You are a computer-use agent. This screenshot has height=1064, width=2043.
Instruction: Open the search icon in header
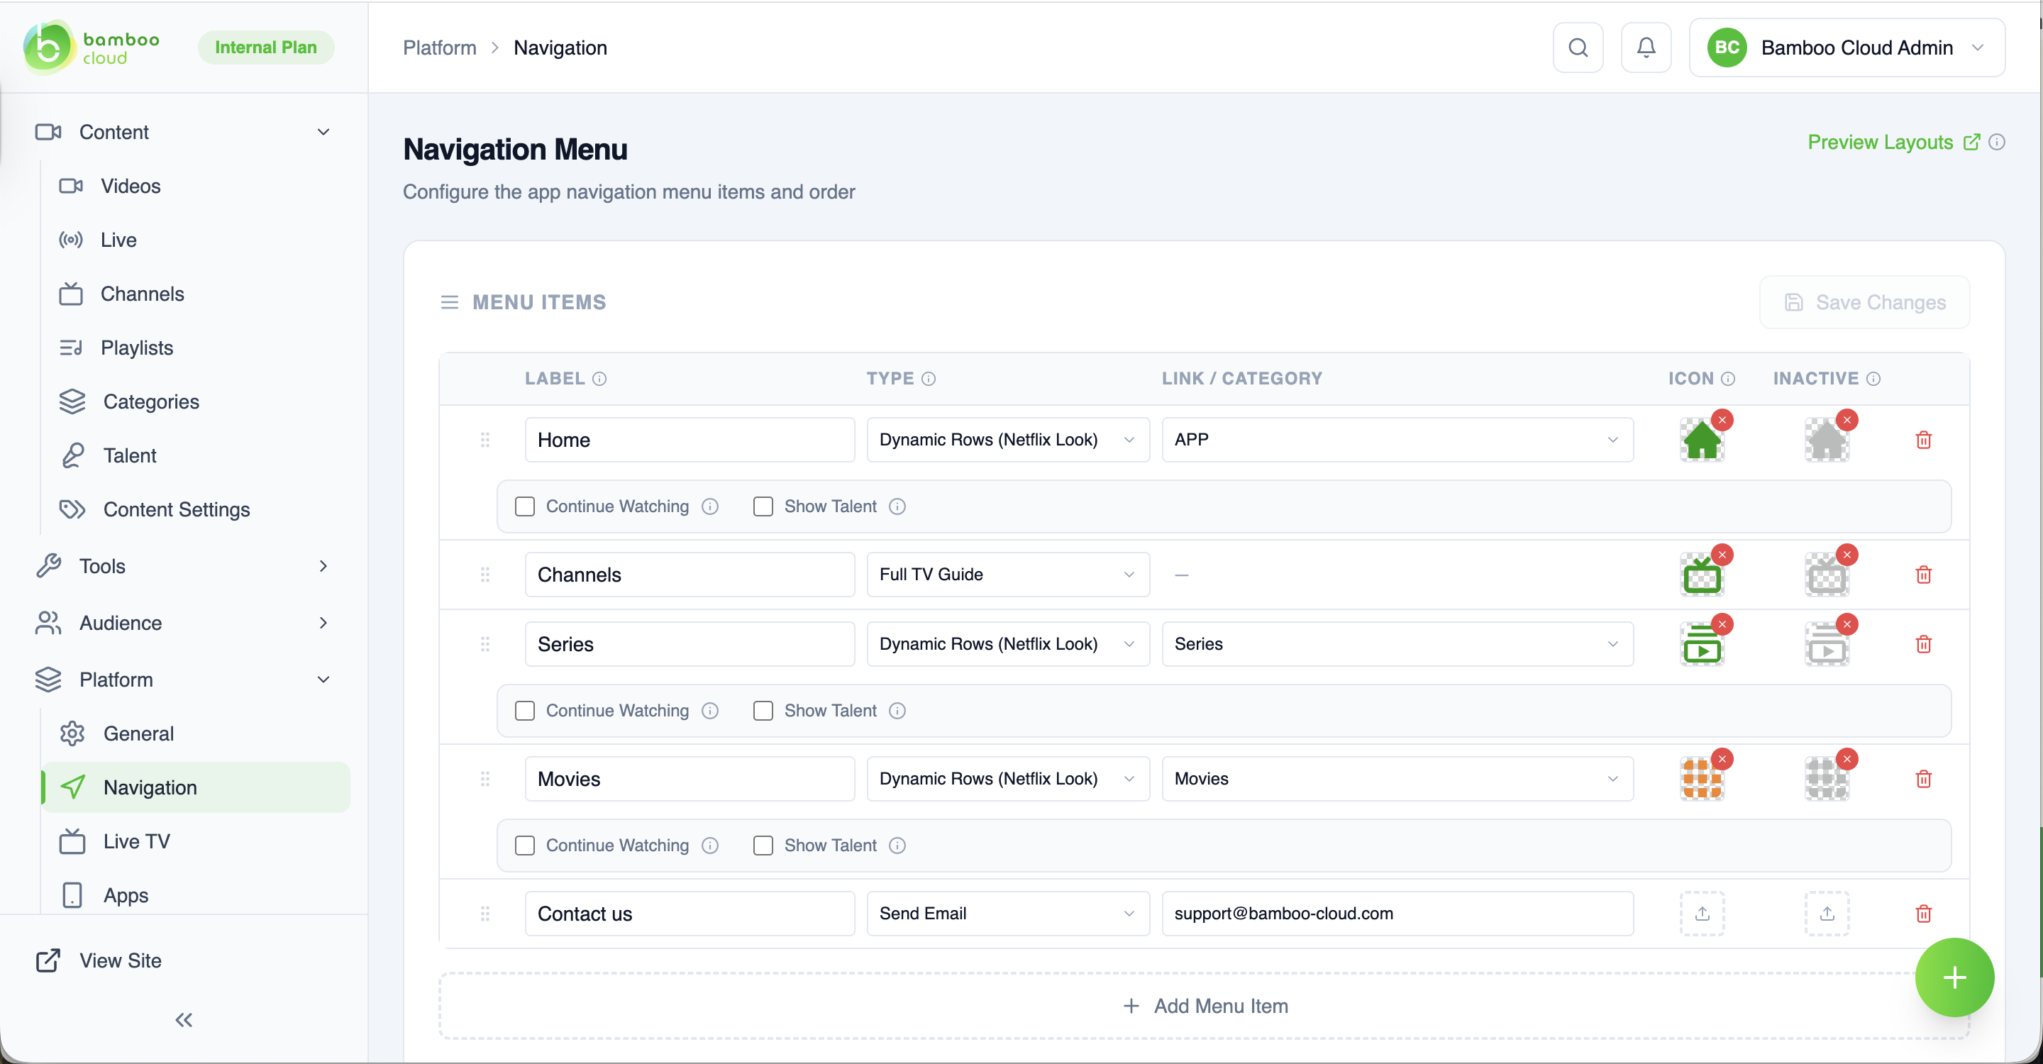point(1578,48)
